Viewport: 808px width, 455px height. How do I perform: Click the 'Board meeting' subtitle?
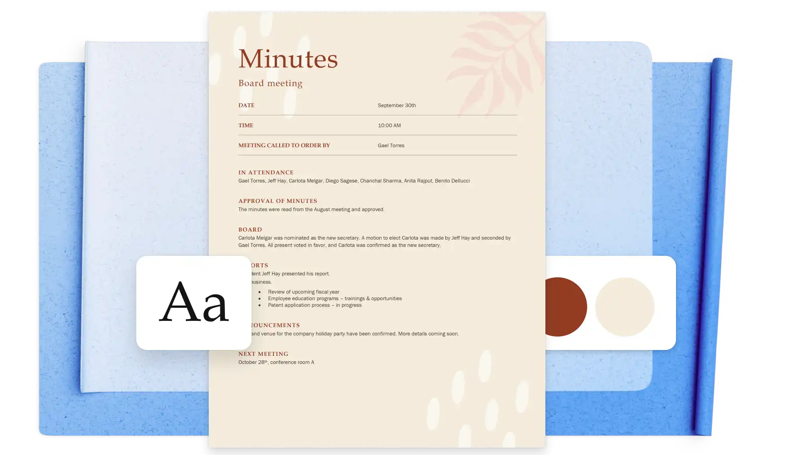(270, 83)
